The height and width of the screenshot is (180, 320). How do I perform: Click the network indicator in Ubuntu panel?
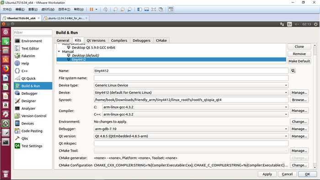pos(282,24)
